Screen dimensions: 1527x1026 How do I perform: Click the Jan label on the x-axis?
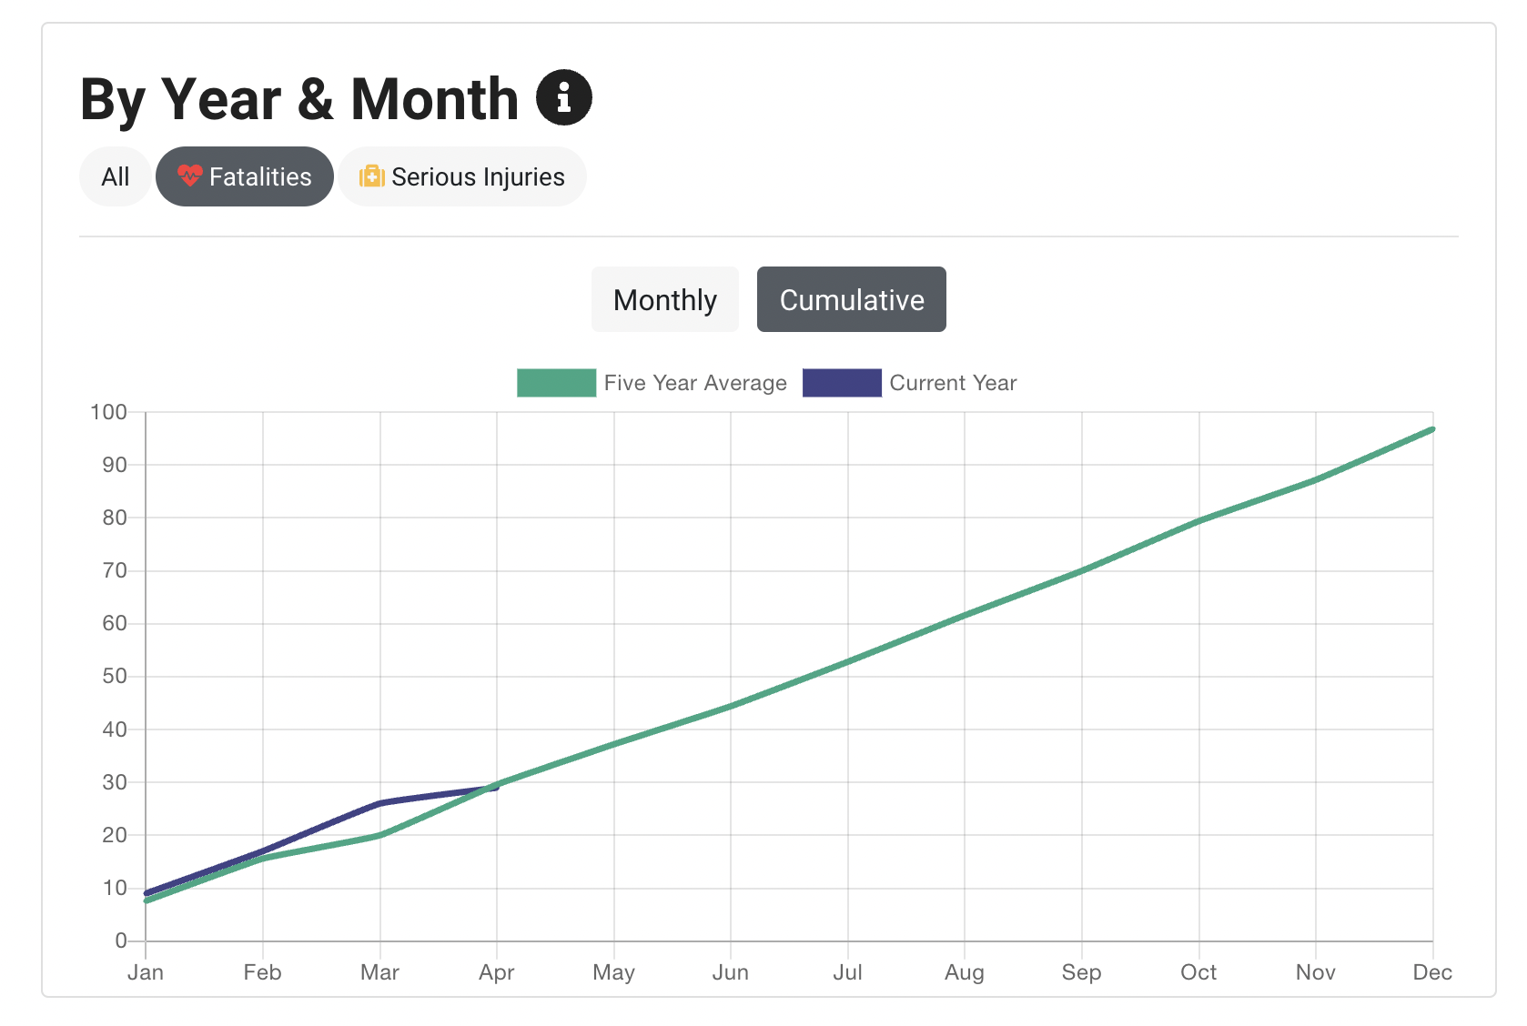tap(147, 972)
